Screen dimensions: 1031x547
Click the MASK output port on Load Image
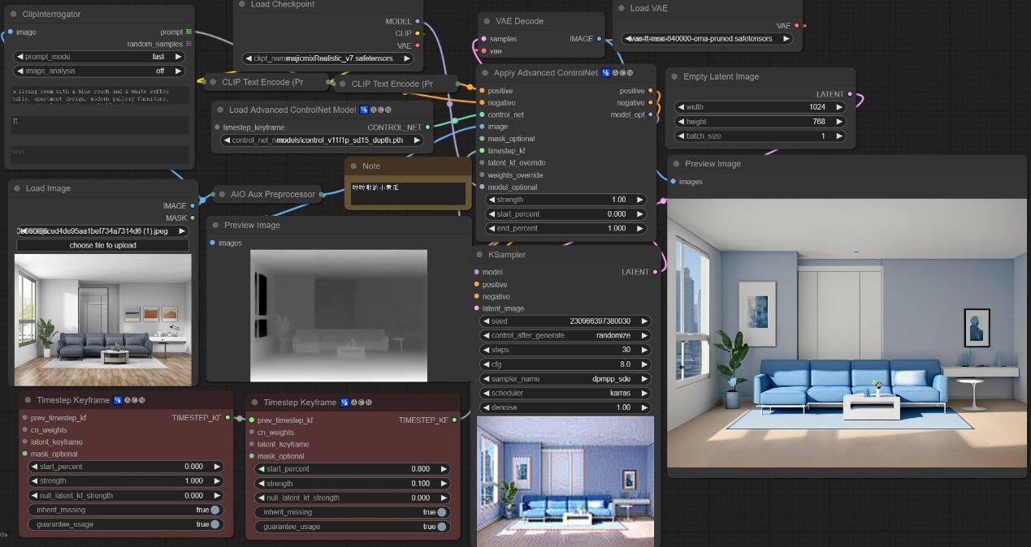click(x=193, y=218)
